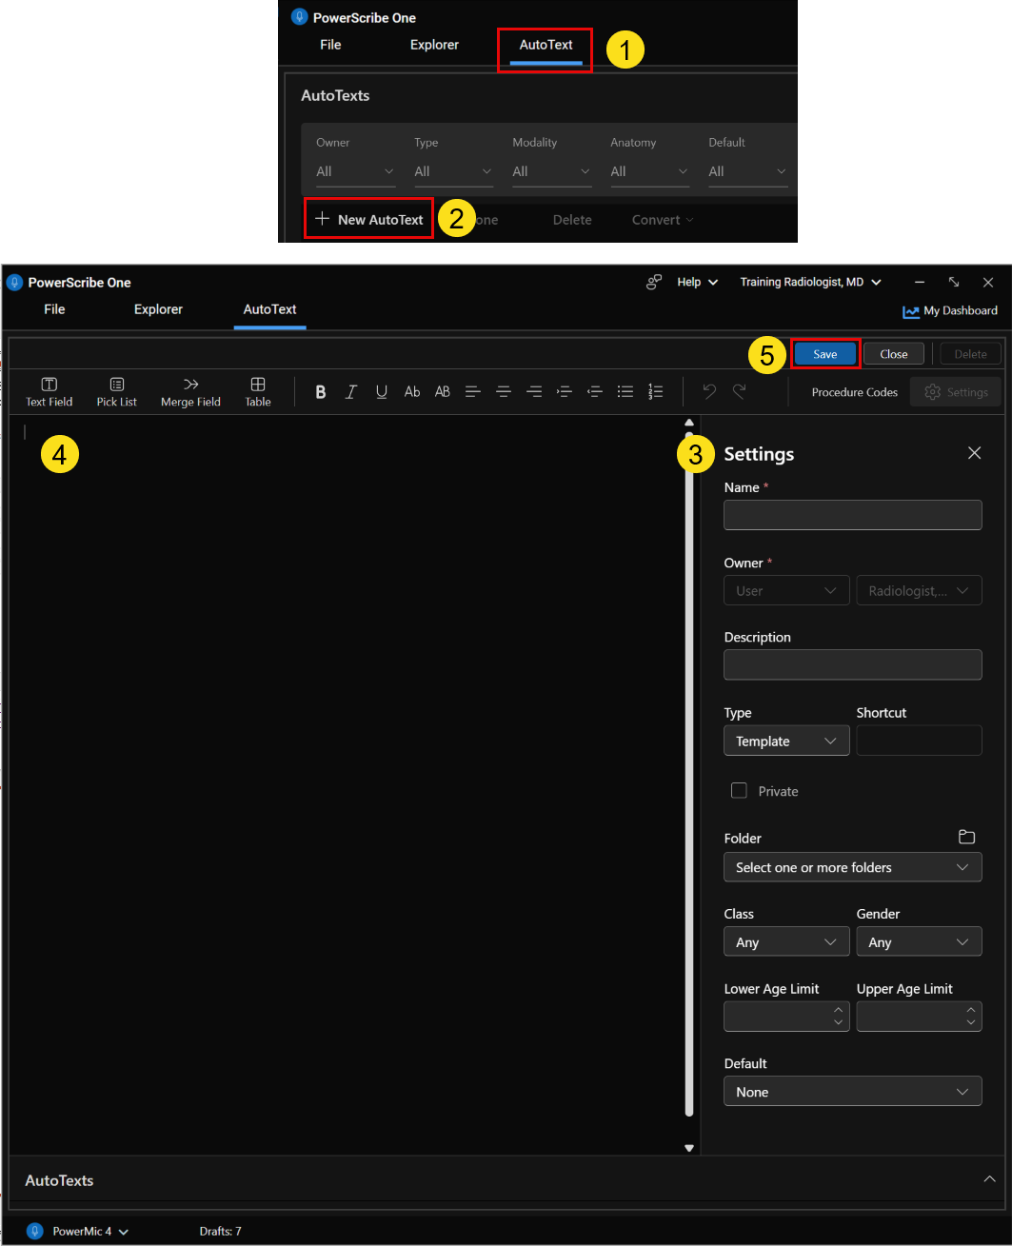Expand the PowerMic 4 device menu
The image size is (1012, 1246).
coord(124,1232)
